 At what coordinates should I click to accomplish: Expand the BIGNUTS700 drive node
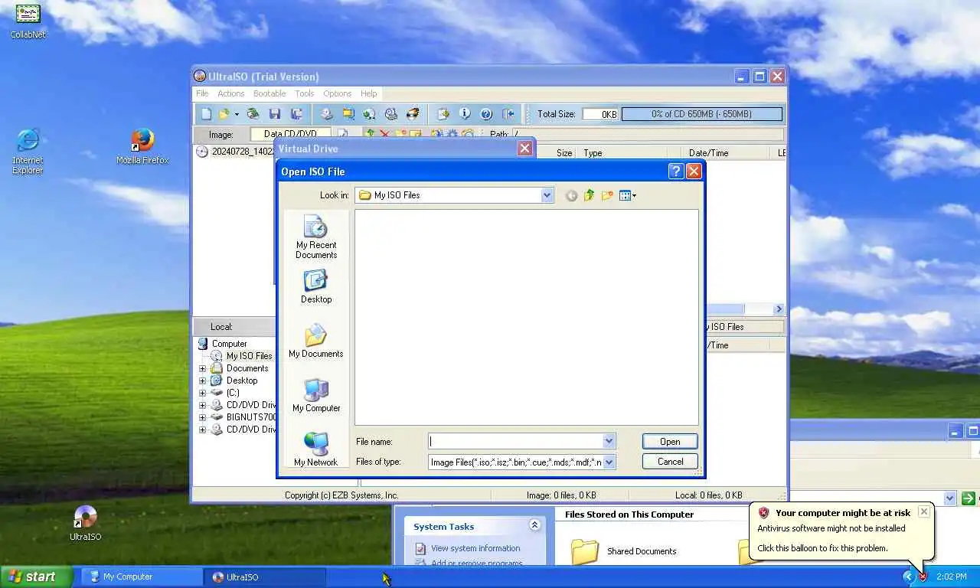click(x=203, y=417)
